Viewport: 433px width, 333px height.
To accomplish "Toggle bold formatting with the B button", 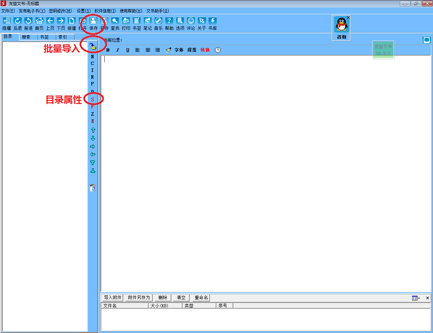I will point(108,50).
